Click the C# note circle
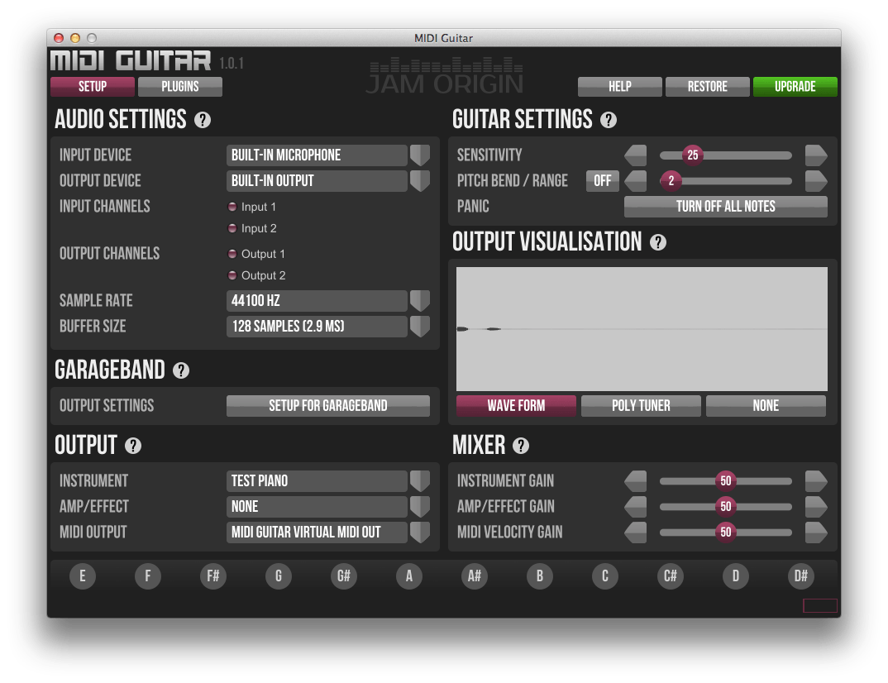This screenshot has height=683, width=888. [671, 576]
